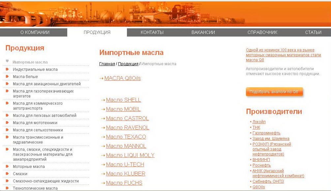Open the news link about масла Q8

pyautogui.click(x=283, y=55)
